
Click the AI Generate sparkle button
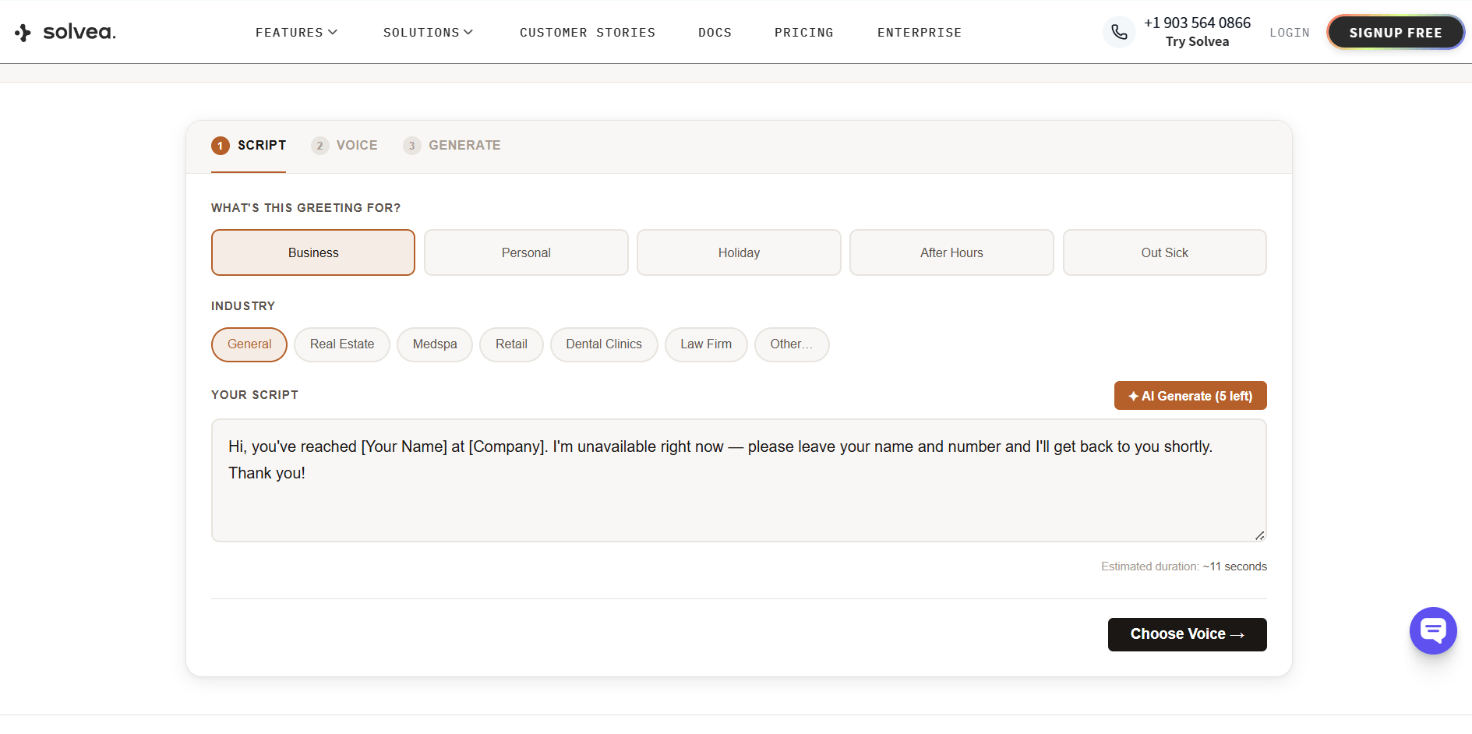tap(1134, 395)
